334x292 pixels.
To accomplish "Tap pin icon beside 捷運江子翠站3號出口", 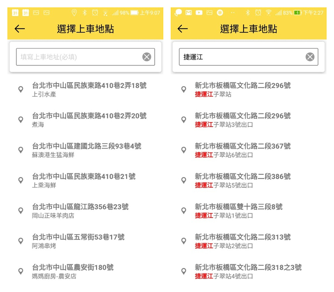I will [x=184, y=120].
